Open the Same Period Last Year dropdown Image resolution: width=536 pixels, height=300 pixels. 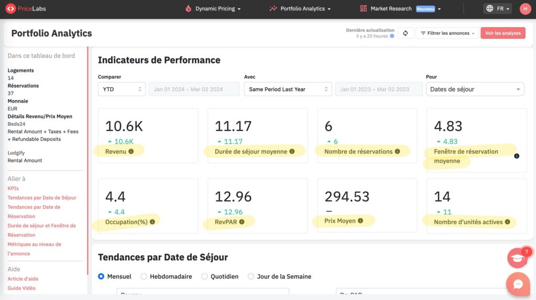click(x=288, y=90)
